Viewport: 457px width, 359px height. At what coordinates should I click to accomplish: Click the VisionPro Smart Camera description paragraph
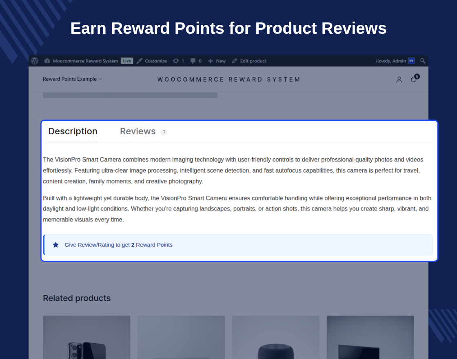coord(233,171)
